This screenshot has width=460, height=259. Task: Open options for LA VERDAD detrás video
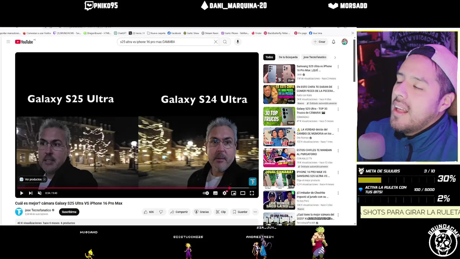[338, 130]
